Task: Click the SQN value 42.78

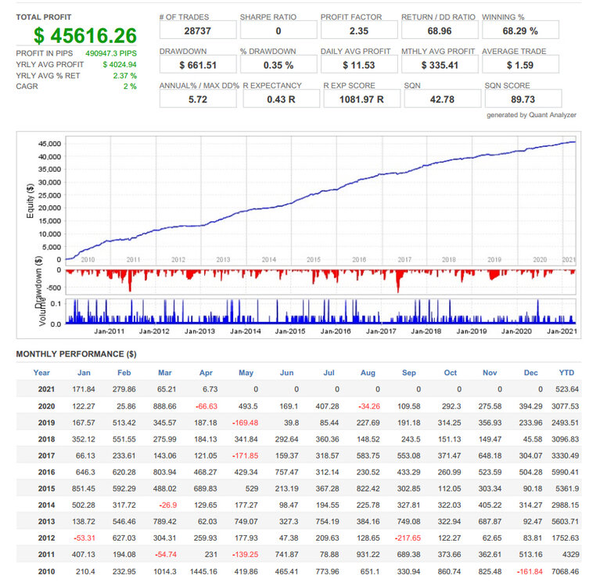Action: coord(442,99)
